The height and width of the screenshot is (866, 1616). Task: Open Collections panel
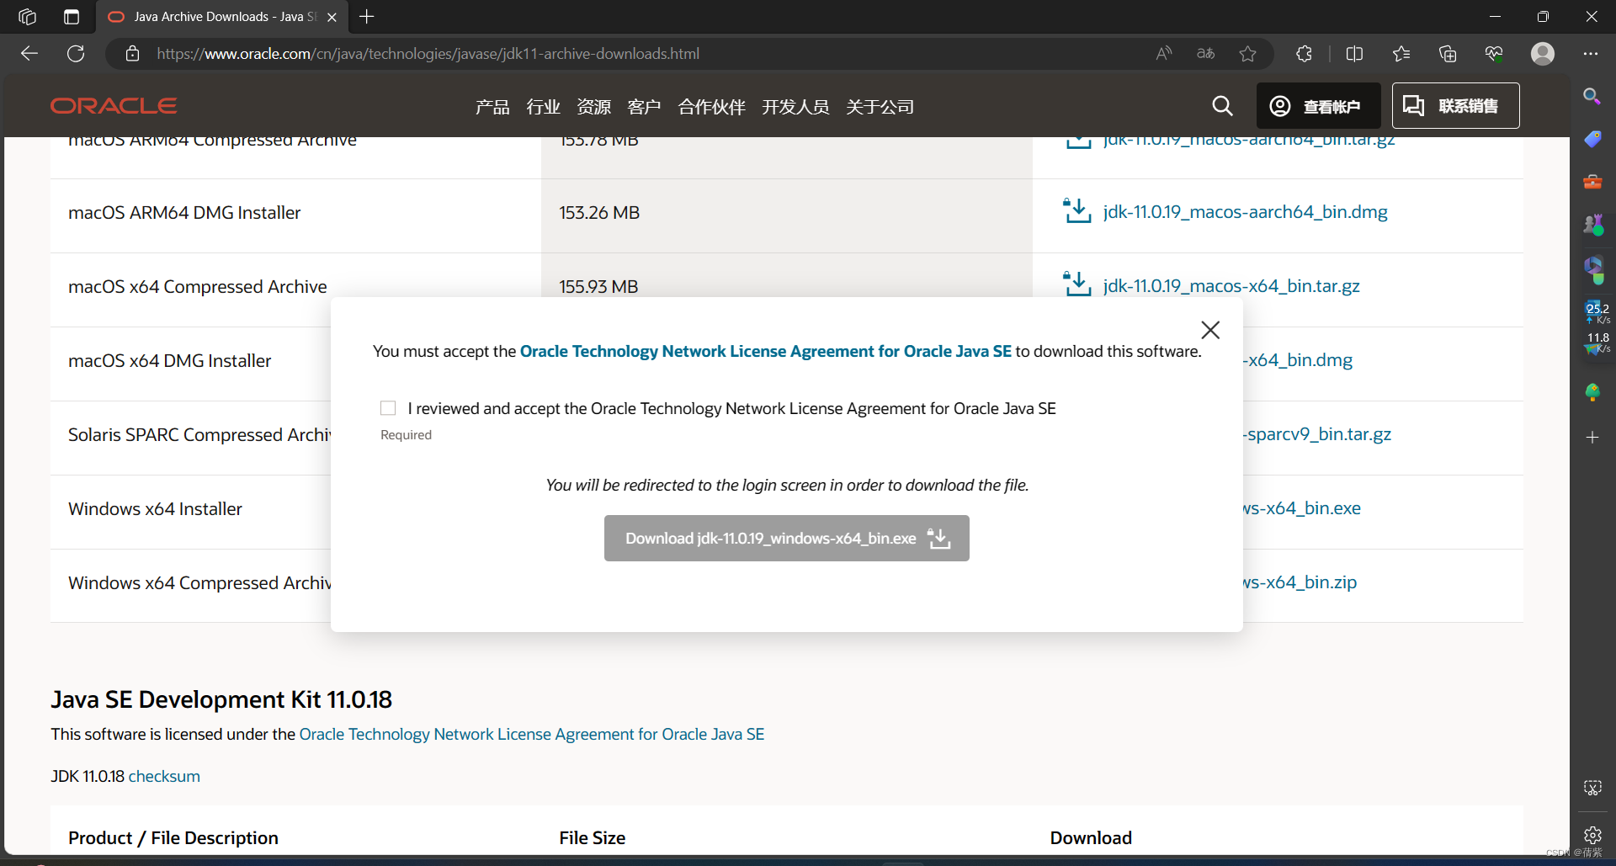pyautogui.click(x=1448, y=54)
